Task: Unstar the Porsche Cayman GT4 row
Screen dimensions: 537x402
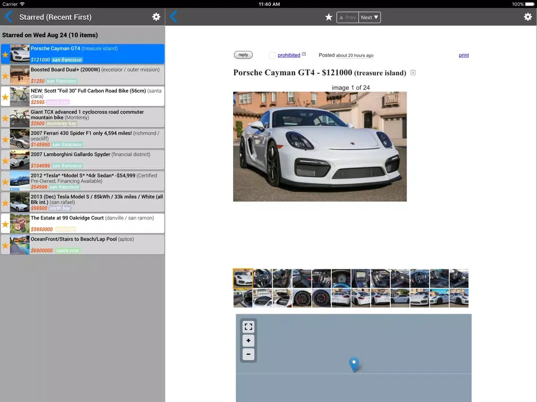Action: (5, 55)
